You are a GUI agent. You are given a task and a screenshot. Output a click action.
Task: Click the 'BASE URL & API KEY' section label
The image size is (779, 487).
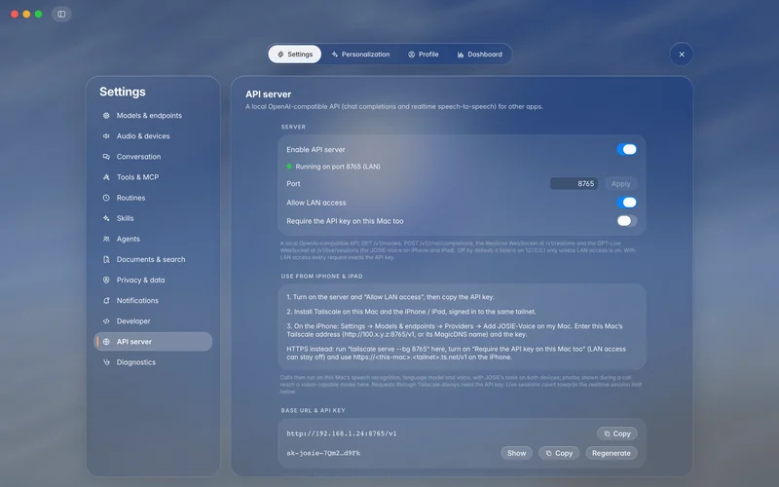(313, 410)
